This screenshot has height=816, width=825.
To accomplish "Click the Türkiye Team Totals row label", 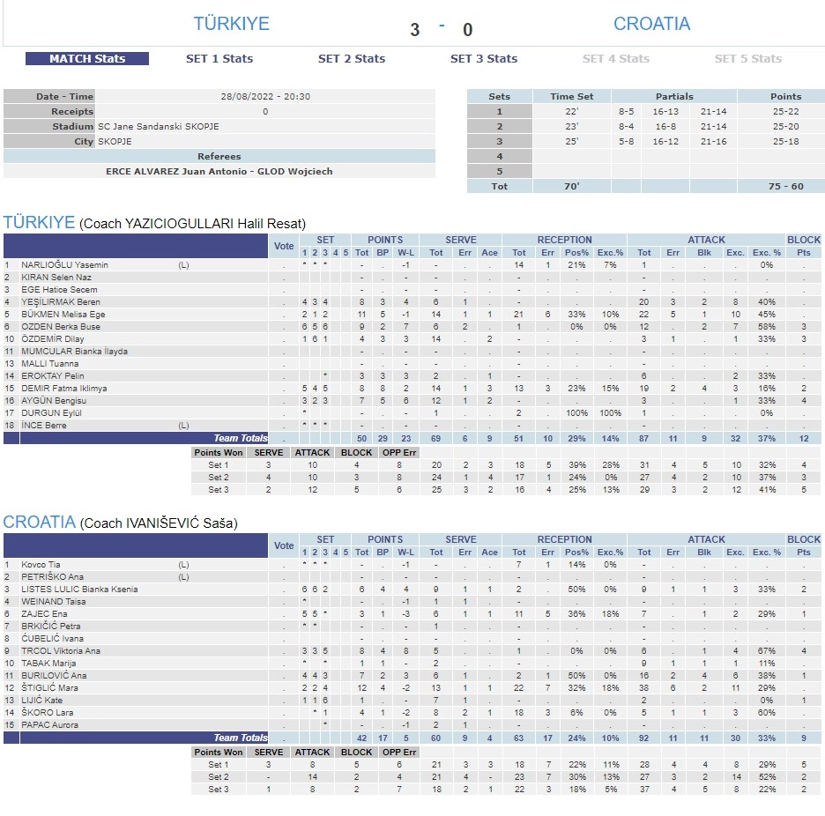I will (x=241, y=438).
